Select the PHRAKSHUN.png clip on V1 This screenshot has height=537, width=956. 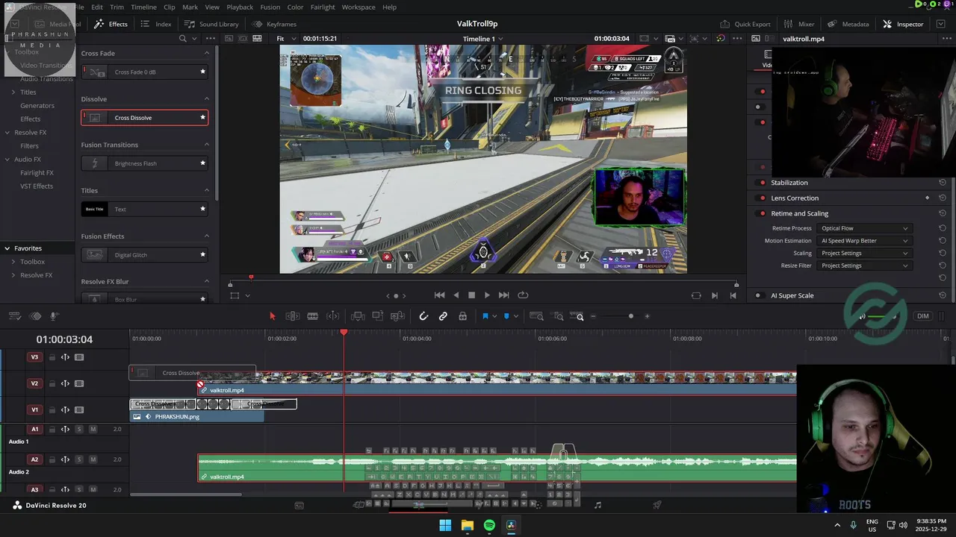coord(197,417)
